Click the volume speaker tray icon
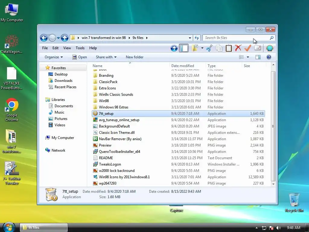The height and width of the screenshot is (232, 309). point(279,228)
